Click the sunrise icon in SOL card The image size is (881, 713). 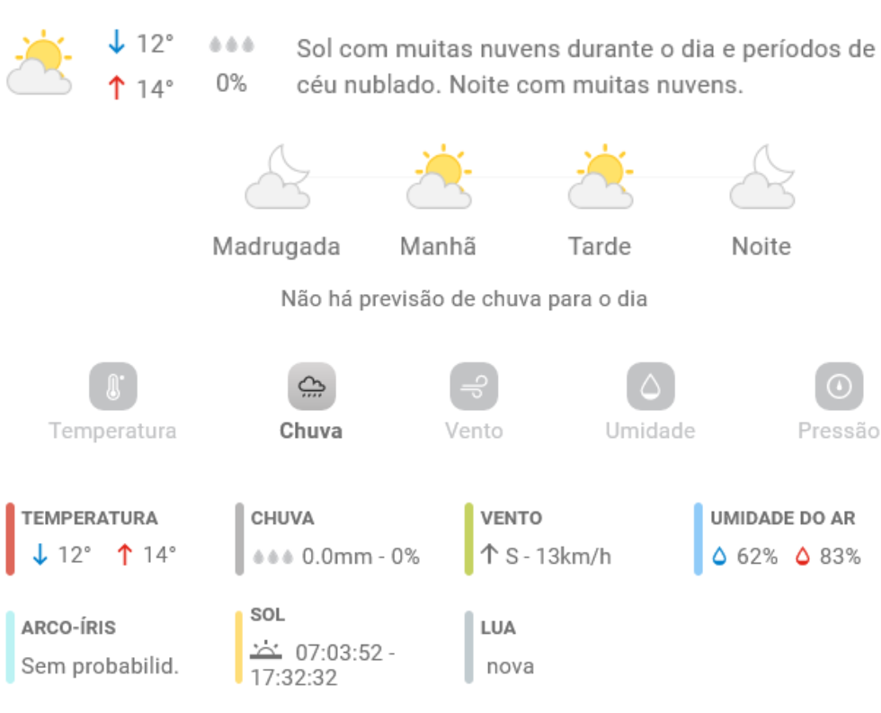point(266,650)
